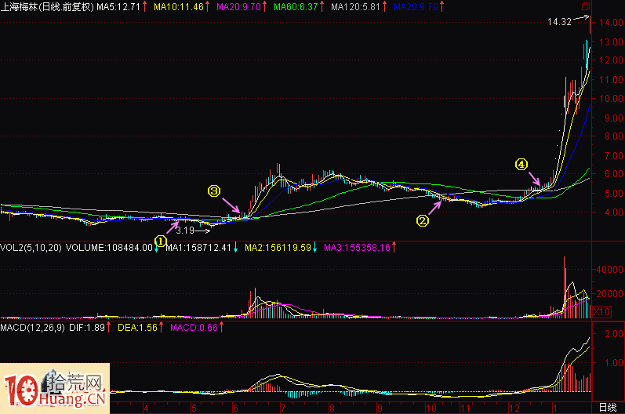Click the yellow MA10:11.46 indicator label

point(179,7)
